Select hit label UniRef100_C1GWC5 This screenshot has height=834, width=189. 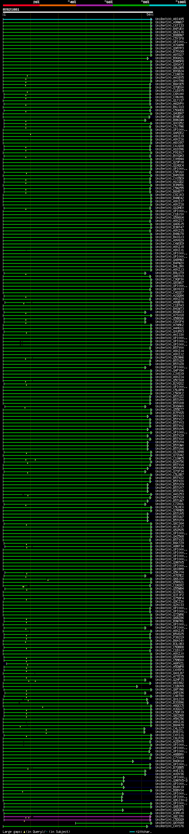(x=169, y=459)
